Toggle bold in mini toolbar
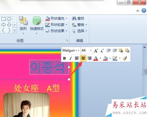 (x=64, y=58)
